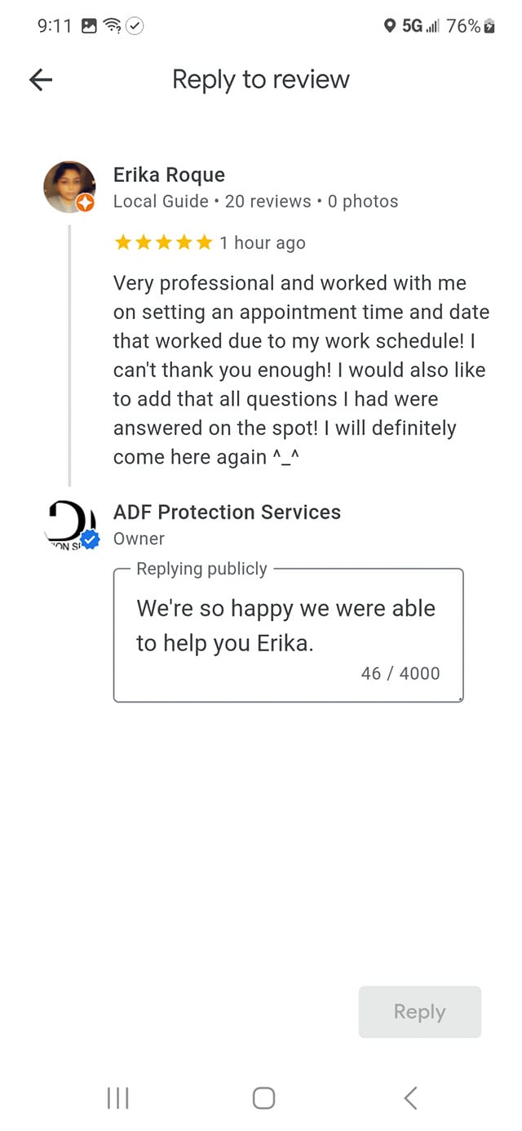Tap the Wi-Fi status icon

[112, 26]
